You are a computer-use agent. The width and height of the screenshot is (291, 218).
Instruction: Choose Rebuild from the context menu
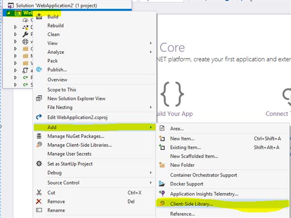click(55, 26)
